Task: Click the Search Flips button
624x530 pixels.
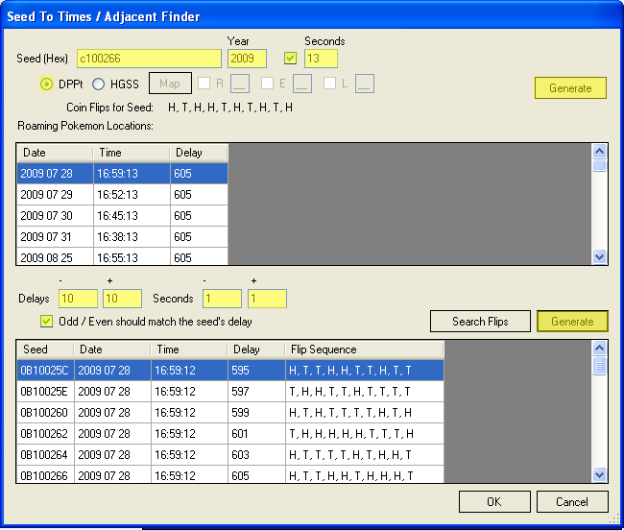Action: tap(480, 321)
